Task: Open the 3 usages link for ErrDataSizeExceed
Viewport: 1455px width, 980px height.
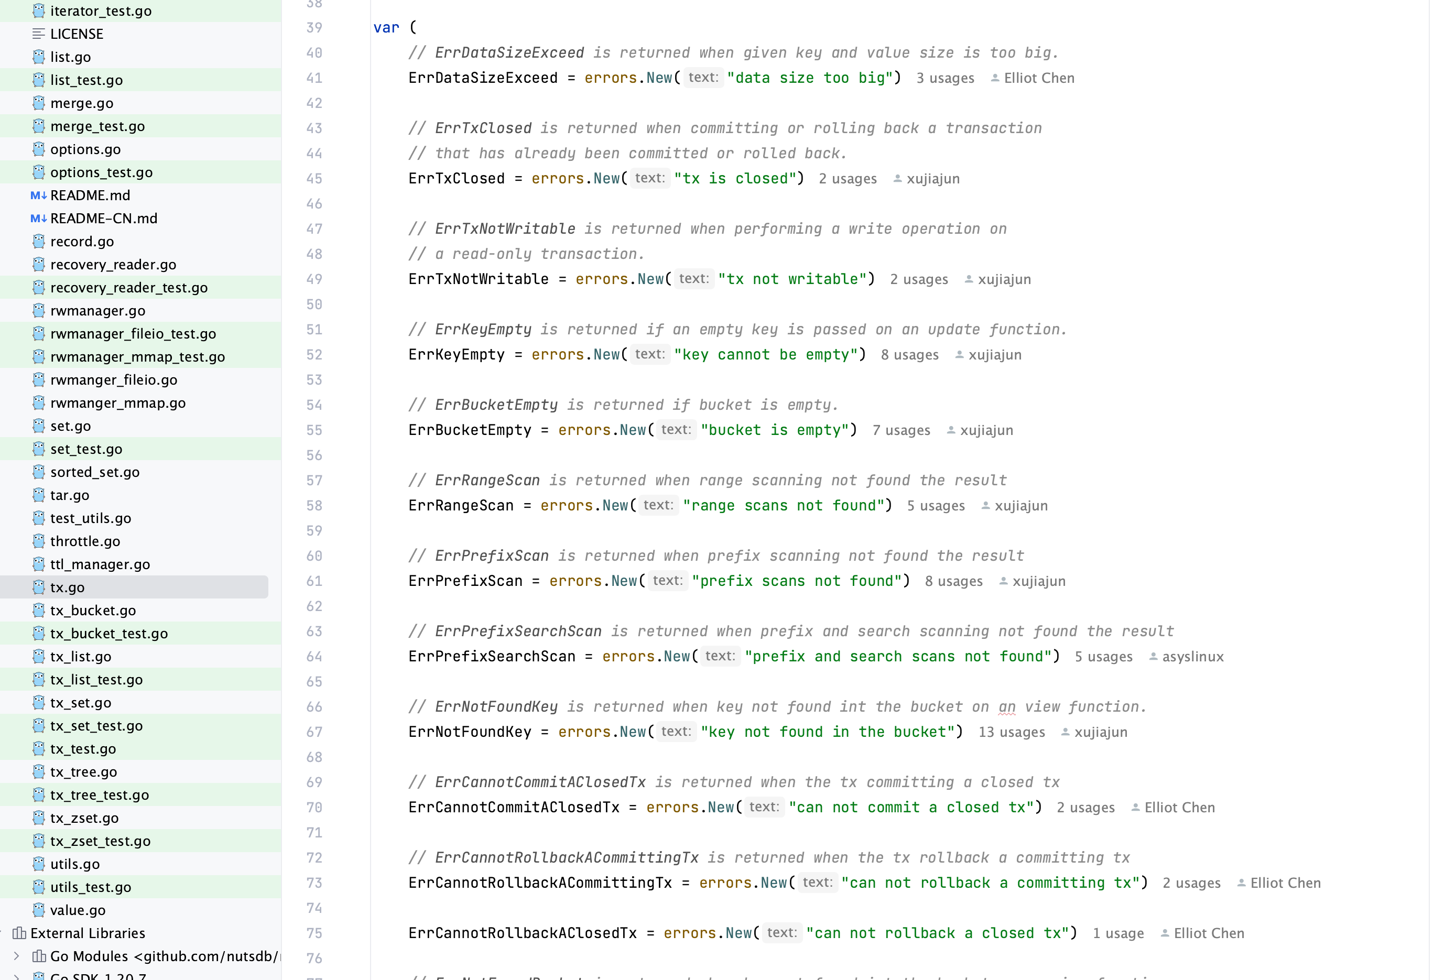Action: coord(944,78)
